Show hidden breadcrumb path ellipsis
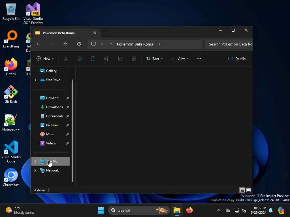 110,44
